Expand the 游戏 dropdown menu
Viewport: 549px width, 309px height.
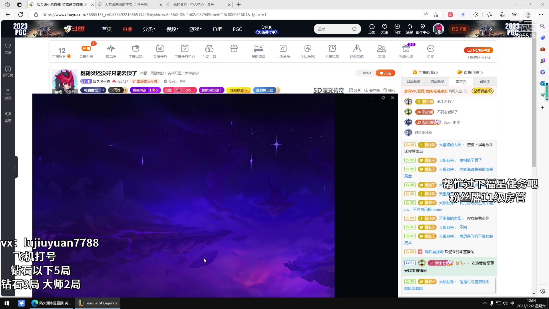195,29
